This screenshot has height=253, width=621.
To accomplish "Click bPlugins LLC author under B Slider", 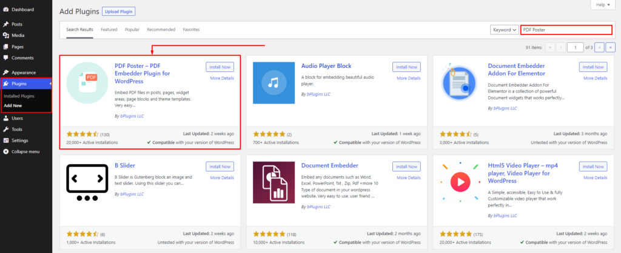I will [132, 194].
